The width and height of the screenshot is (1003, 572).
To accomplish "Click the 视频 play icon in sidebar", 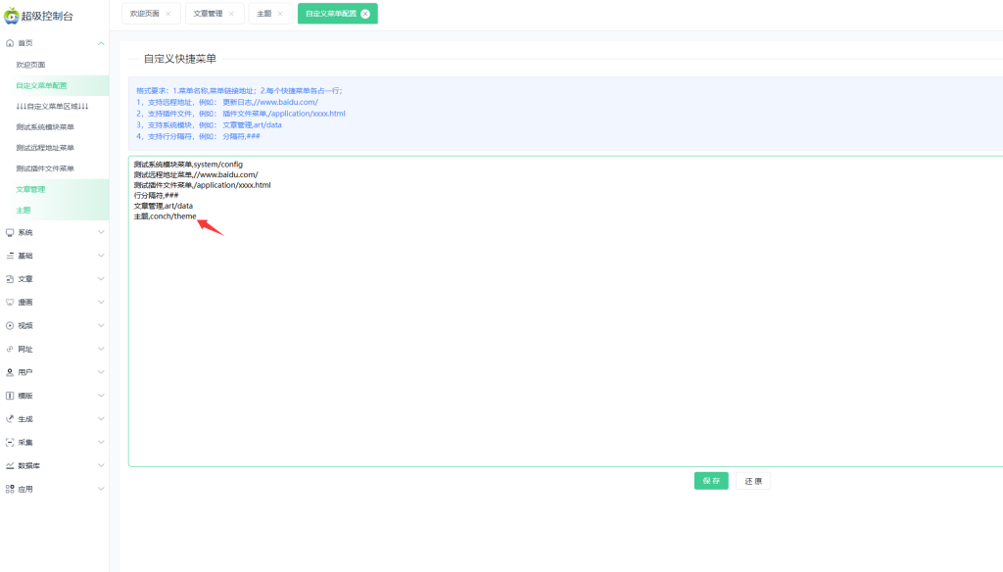I will coord(10,325).
